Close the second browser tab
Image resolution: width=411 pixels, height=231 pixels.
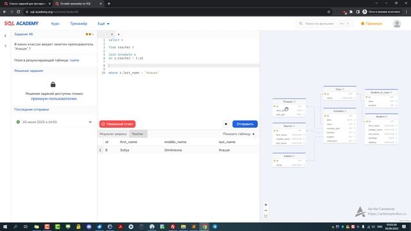pos(101,4)
